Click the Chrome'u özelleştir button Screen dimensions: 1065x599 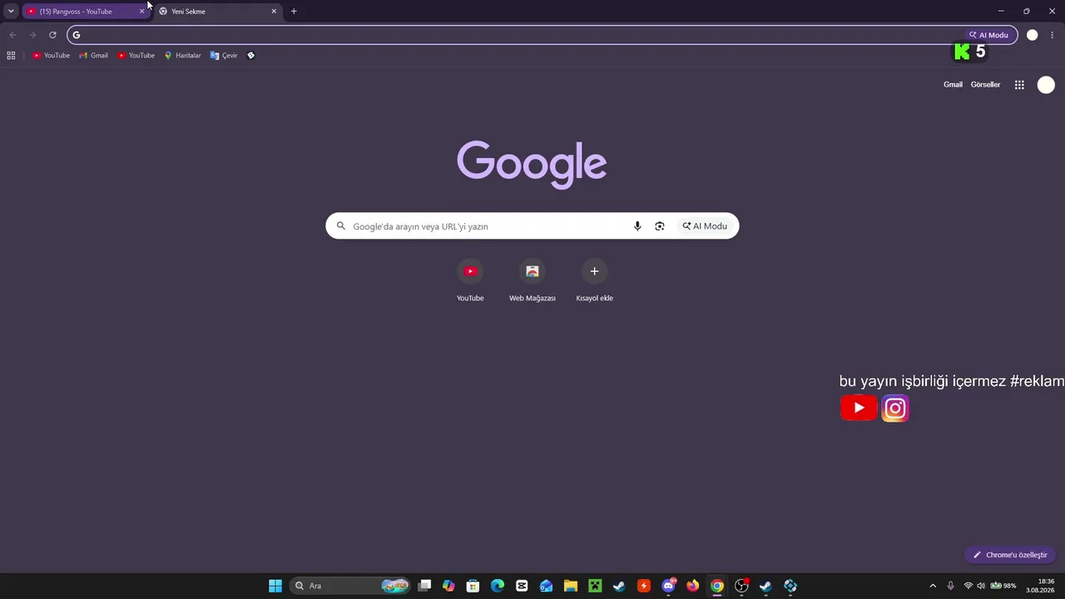coord(1010,555)
